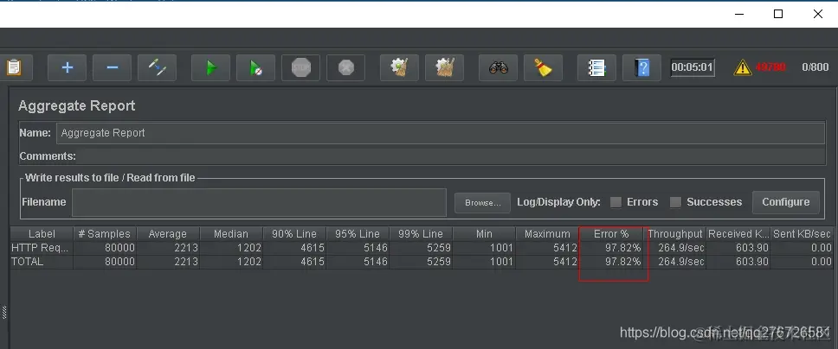Click into the Comments field
This screenshot has height=349, width=838.
tap(450, 156)
